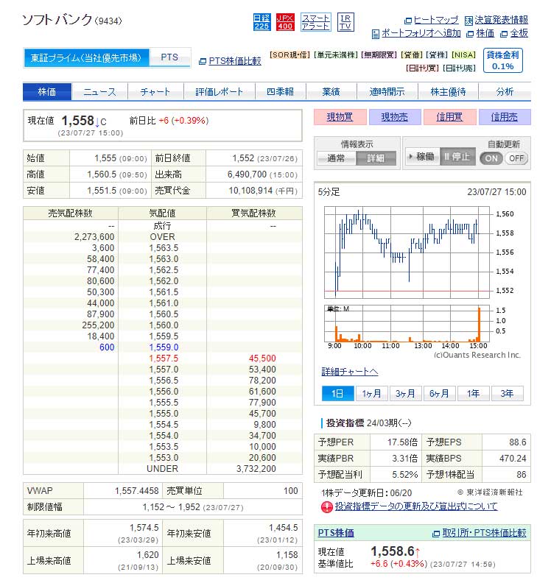
Task: Click the red exclamation alert icon
Action: coord(326,507)
